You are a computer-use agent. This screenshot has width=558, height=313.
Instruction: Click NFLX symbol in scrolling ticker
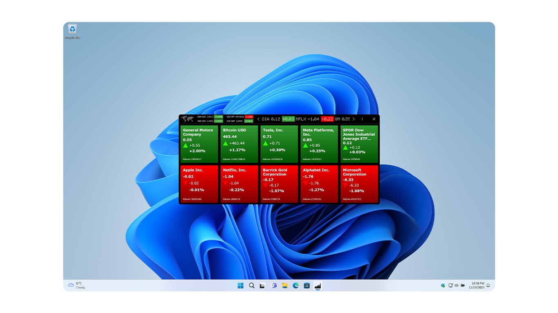pos(301,119)
